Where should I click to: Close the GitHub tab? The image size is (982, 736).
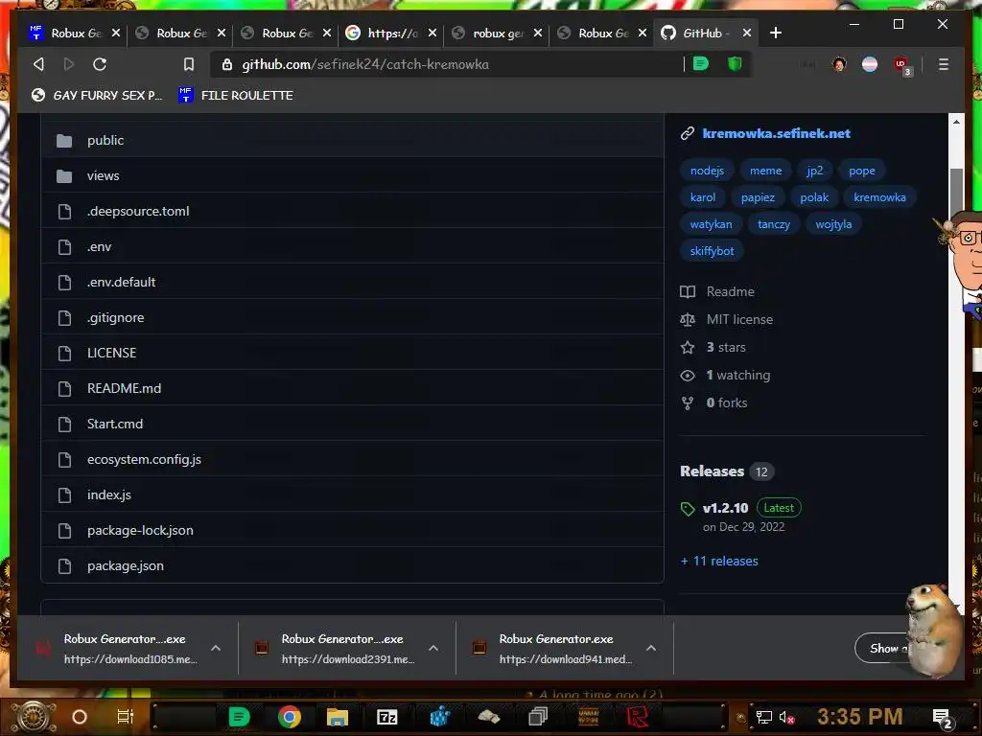[746, 33]
